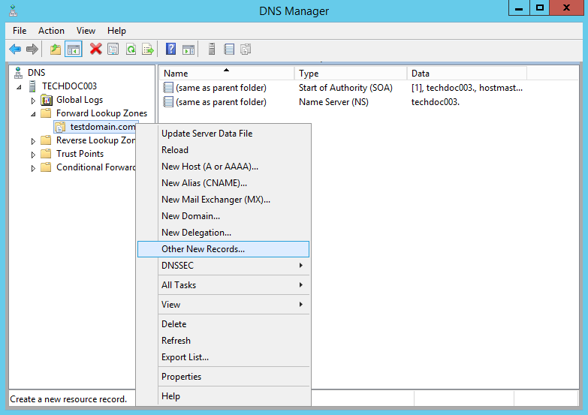Expand the Conditional Forwarders node
The height and width of the screenshot is (415, 588).
[x=33, y=168]
